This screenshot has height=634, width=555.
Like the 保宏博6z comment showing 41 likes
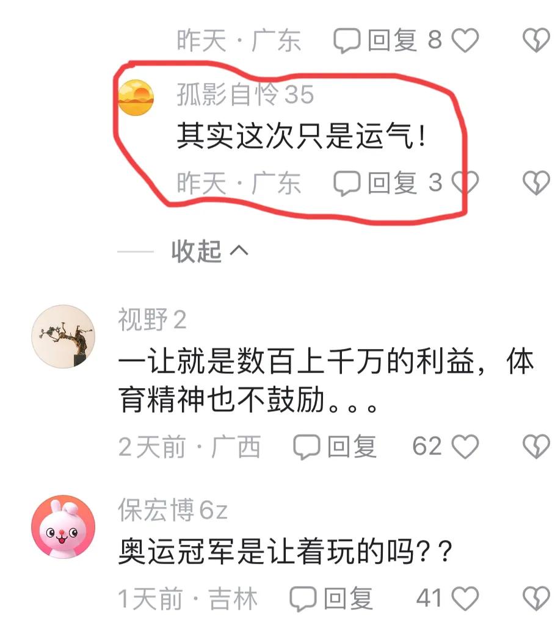click(465, 599)
